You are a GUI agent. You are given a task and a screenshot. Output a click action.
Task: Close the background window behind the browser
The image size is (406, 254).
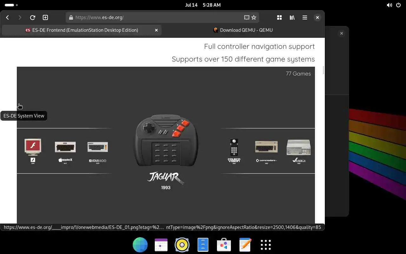342,33
